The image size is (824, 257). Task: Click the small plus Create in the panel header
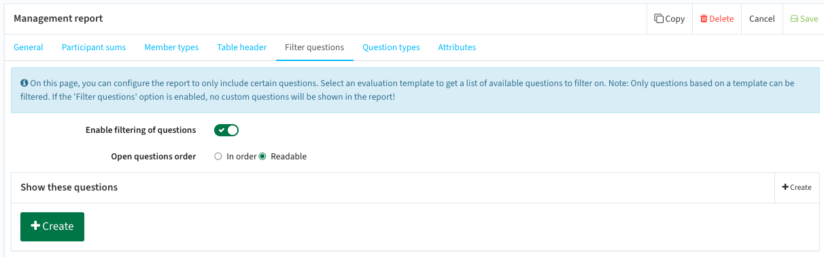(797, 187)
